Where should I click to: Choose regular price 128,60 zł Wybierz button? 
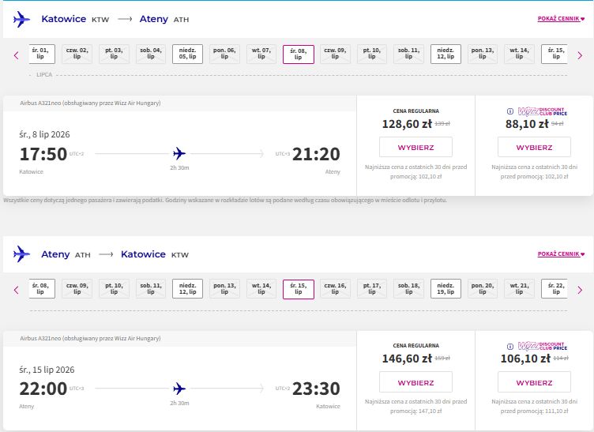coord(415,147)
